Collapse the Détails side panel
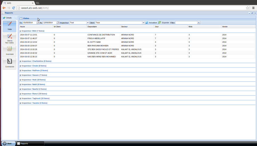 pyautogui.click(x=16, y=18)
